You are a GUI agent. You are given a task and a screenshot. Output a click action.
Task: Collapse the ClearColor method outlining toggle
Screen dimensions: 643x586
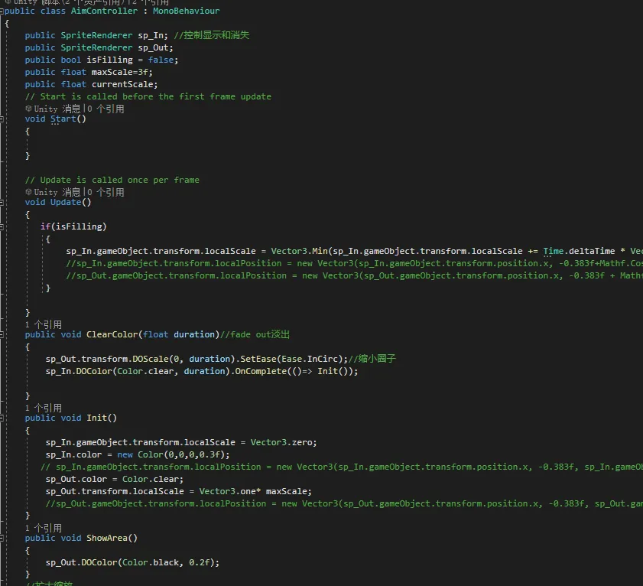click(x=2, y=335)
